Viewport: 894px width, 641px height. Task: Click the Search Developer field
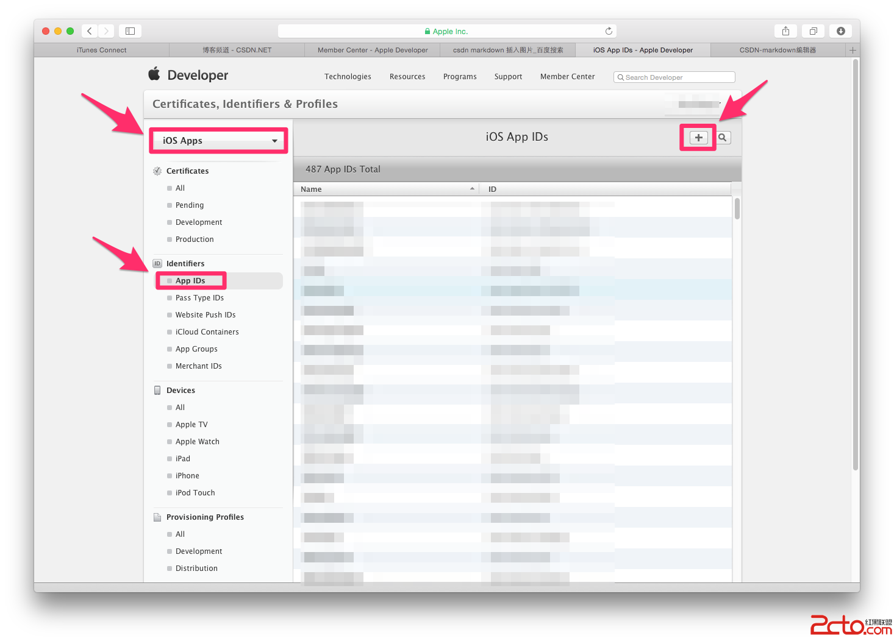(x=674, y=77)
